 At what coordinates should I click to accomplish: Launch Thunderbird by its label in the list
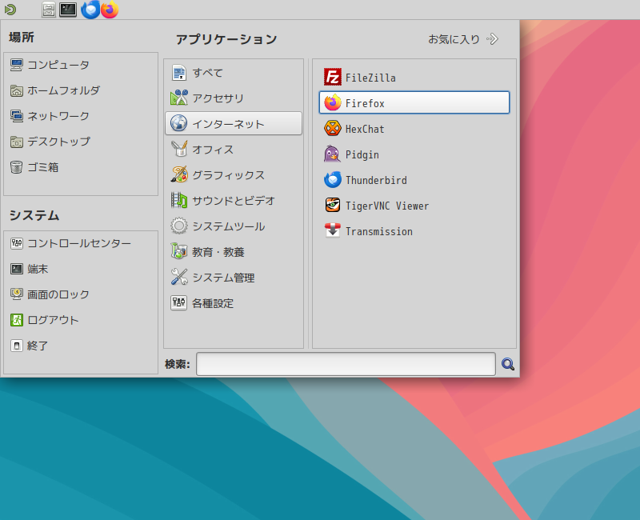click(x=376, y=180)
